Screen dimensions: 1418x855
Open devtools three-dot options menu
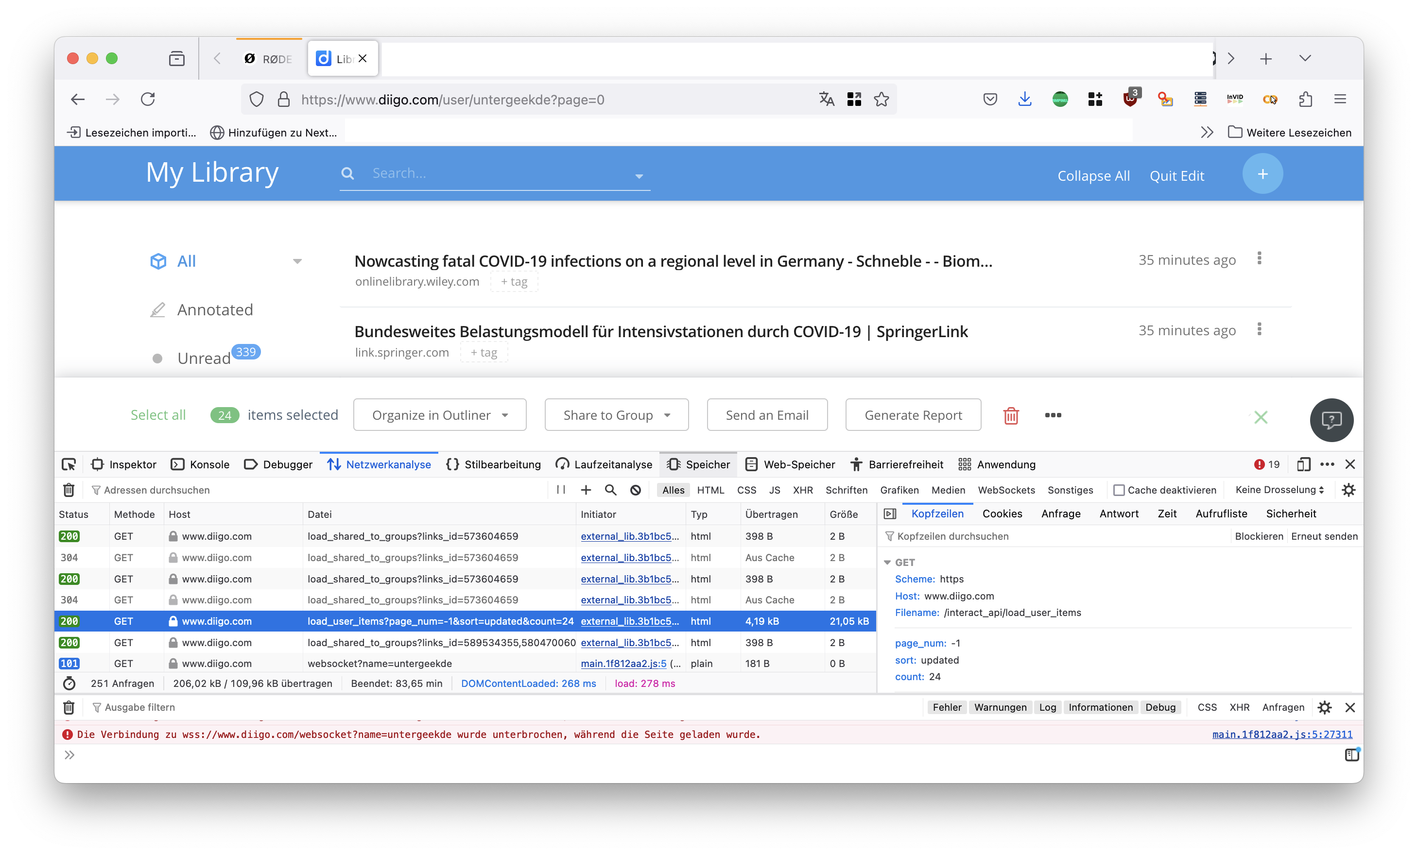point(1327,464)
